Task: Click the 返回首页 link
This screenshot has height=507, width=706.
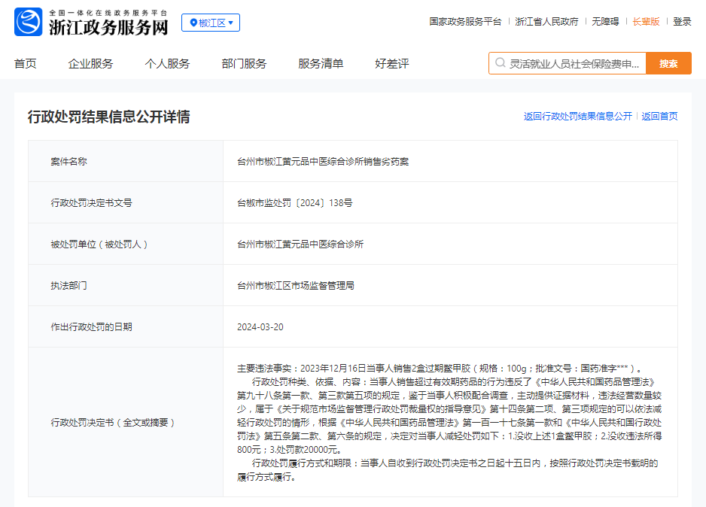Action: (x=659, y=116)
